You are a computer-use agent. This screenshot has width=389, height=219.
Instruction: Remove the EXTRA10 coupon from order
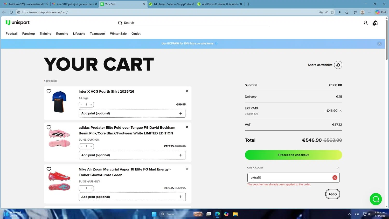(x=341, y=111)
